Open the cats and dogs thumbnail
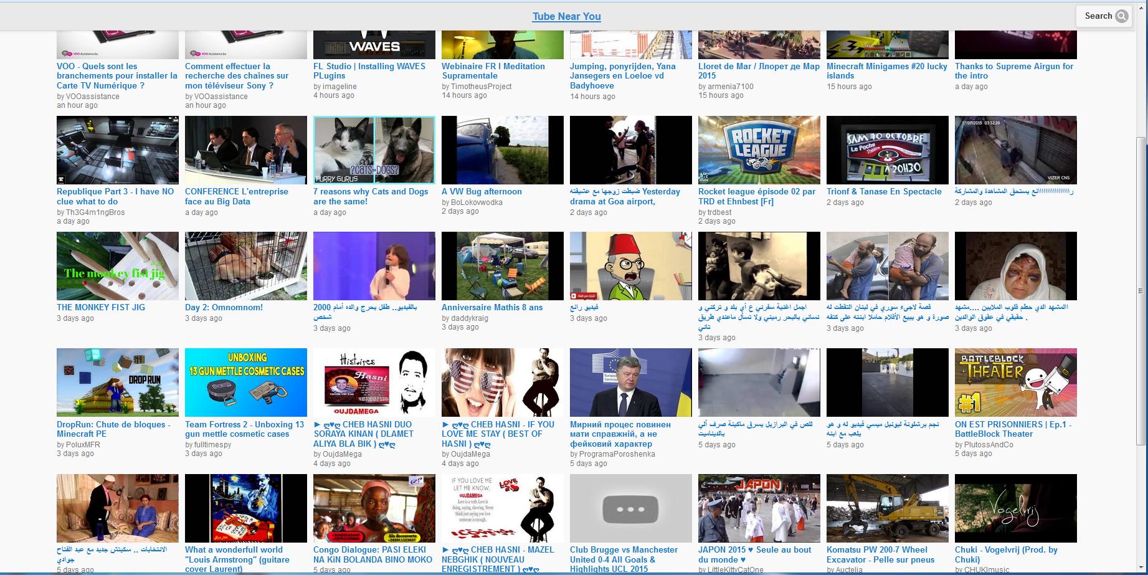Image resolution: width=1148 pixels, height=575 pixels. [374, 150]
